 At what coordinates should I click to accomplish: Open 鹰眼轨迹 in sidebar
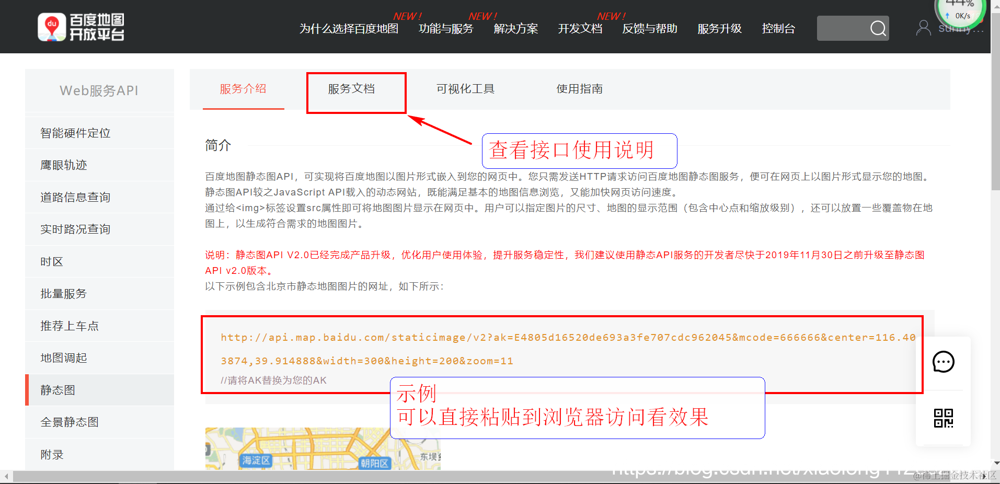point(99,165)
